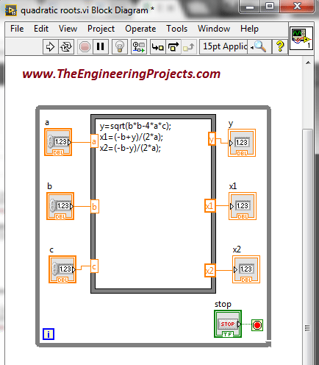The image size is (319, 365).
Task: Select the numeric control terminal a
Action: click(58, 142)
